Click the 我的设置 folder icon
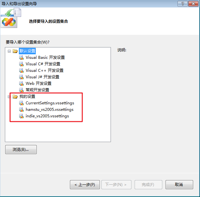Screen dimensions: 200x197 [15, 97]
